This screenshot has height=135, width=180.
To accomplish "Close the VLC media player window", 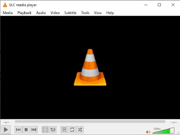I will tap(173, 5).
